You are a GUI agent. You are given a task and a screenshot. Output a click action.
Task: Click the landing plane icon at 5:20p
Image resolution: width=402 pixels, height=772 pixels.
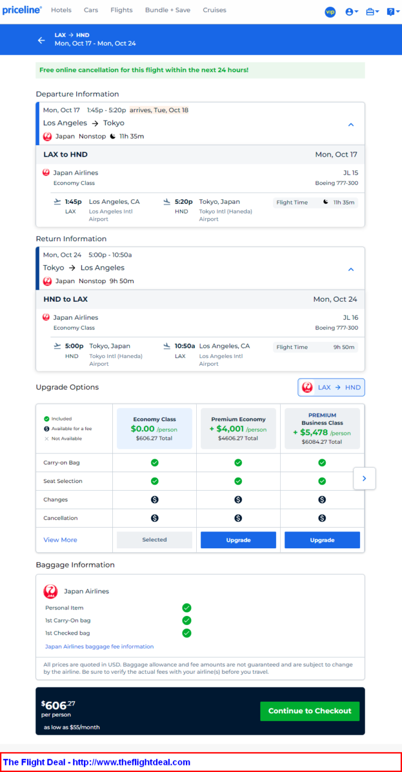pyautogui.click(x=167, y=202)
